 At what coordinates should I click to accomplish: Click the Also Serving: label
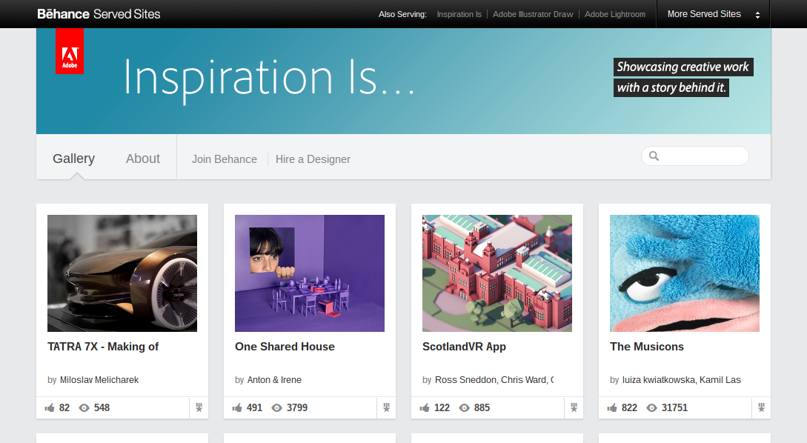tap(402, 14)
